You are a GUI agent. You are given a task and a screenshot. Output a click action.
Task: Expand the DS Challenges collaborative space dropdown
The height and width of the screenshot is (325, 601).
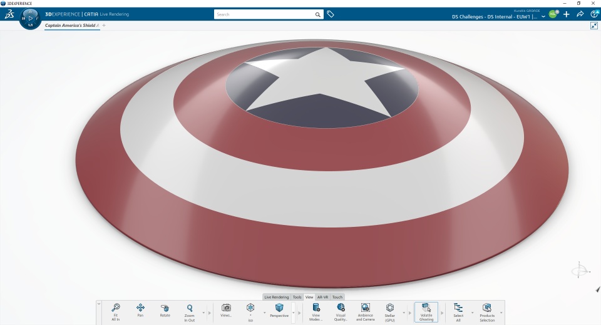click(543, 17)
